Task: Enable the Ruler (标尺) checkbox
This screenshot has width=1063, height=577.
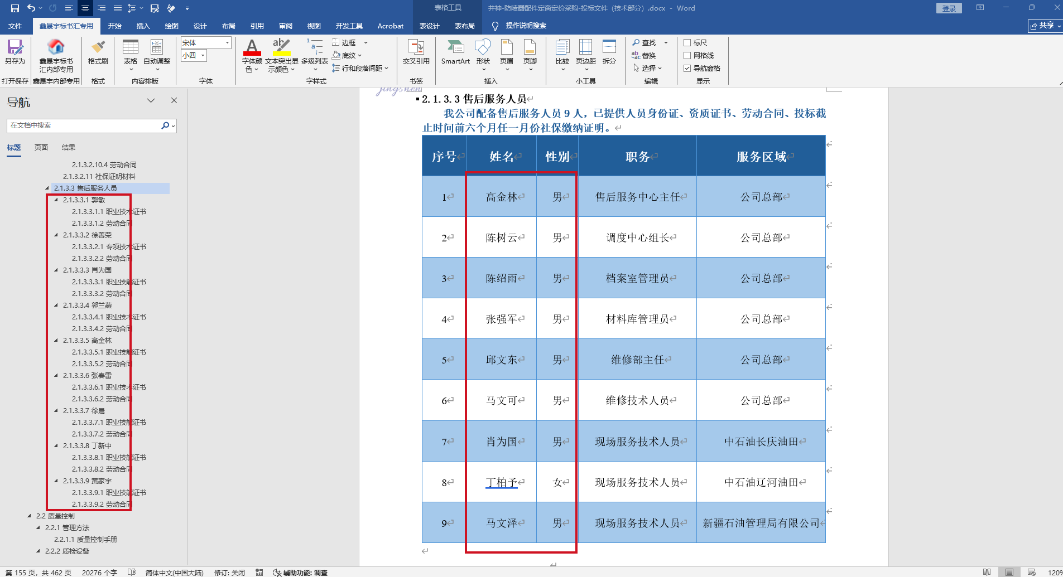Action: [x=687, y=43]
